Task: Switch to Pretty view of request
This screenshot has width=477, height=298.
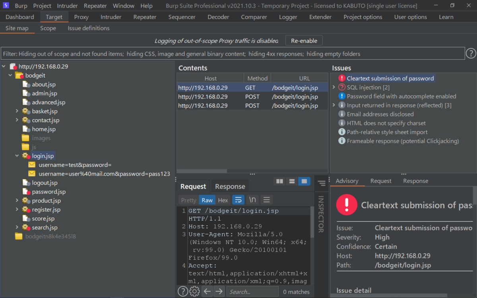Action: (x=188, y=200)
